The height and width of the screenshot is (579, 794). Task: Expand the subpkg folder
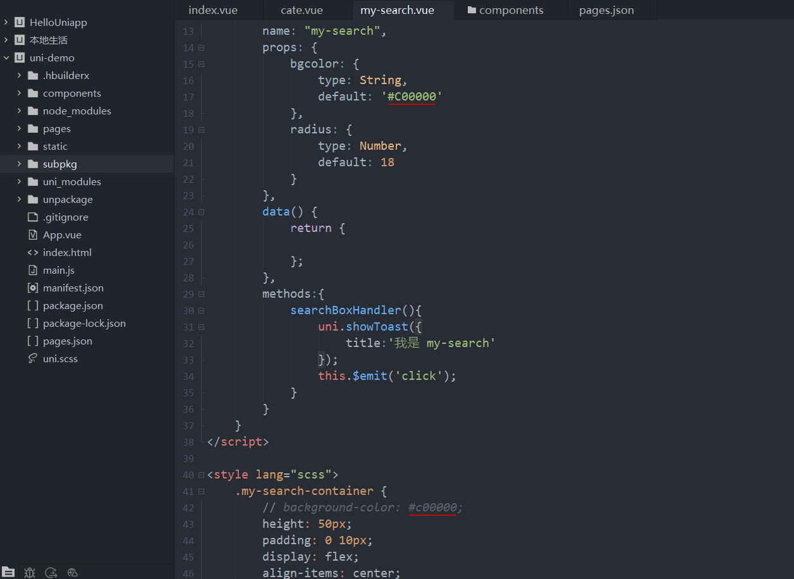point(20,164)
